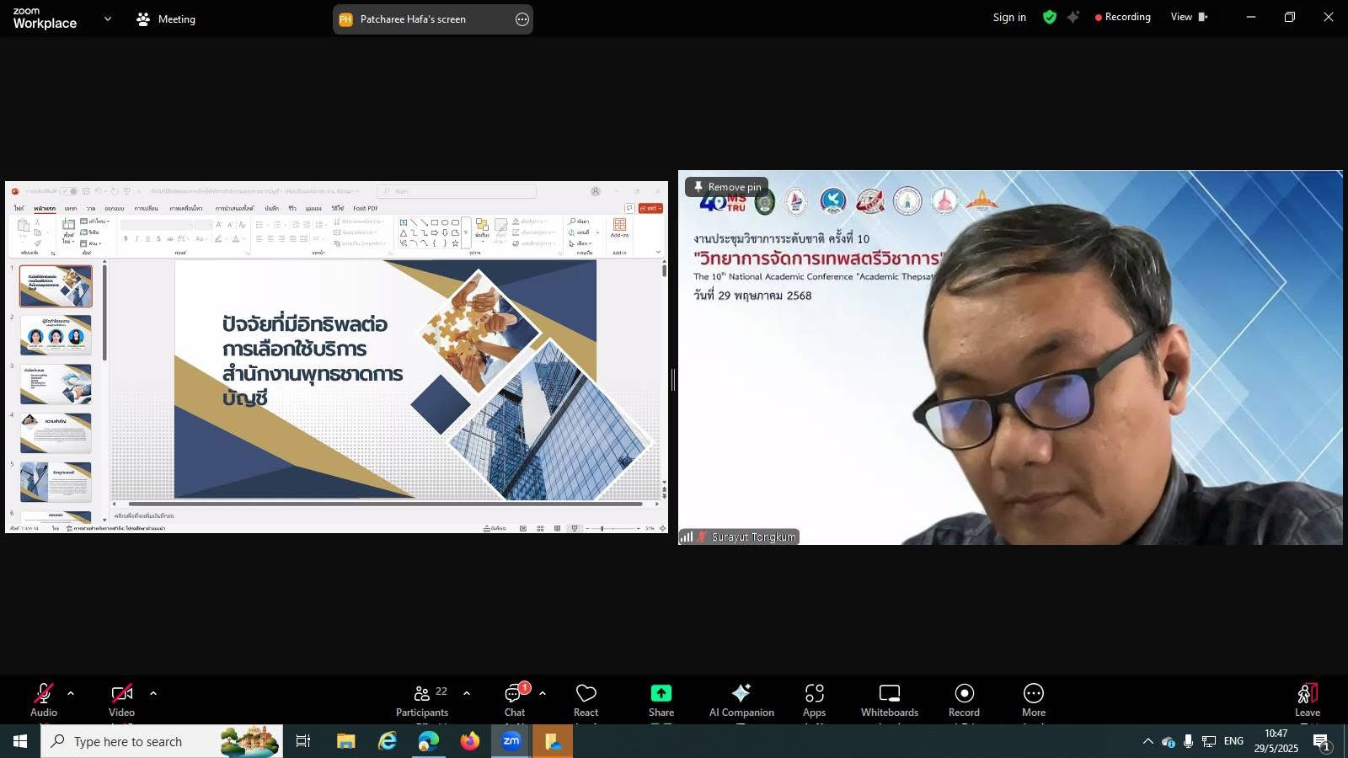Open options for Patcharee Hafa's screen
Image resolution: width=1348 pixels, height=758 pixels.
[x=522, y=19]
